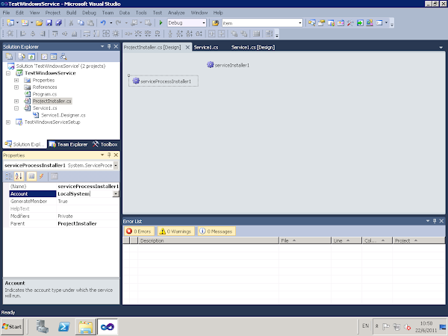Click the Account value field showing LocalSystem
448x336 pixels.
point(85,193)
